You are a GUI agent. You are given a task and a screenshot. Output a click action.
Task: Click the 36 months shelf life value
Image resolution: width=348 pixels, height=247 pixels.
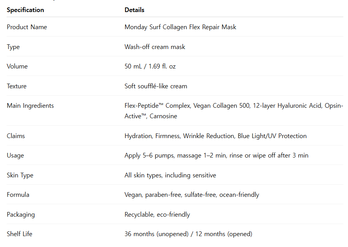click(x=188, y=234)
